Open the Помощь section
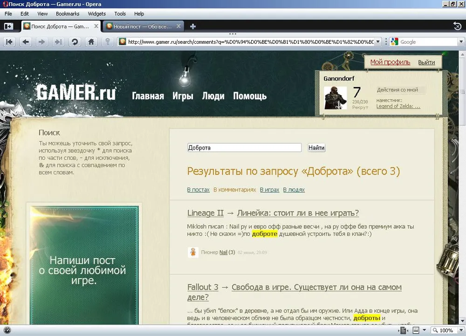The width and height of the screenshot is (466, 336). coord(250,96)
